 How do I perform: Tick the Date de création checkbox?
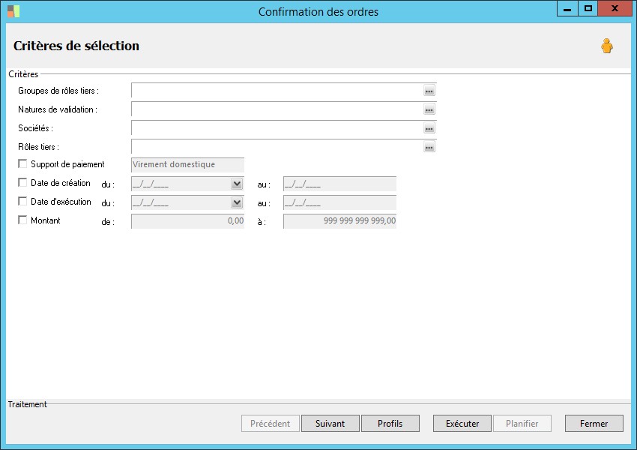pos(22,183)
